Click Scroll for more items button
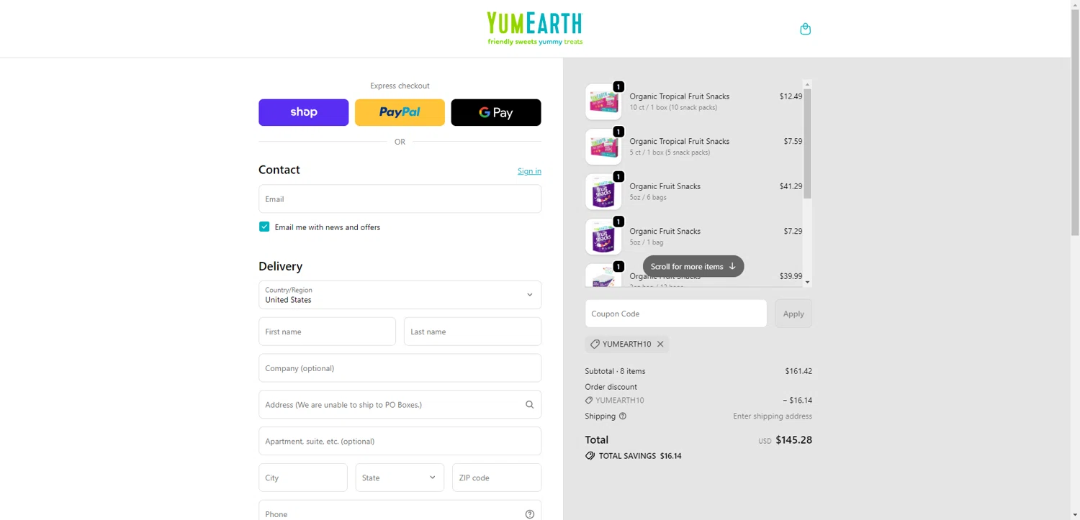Screen dimensions: 1080x520 [x=693, y=266]
